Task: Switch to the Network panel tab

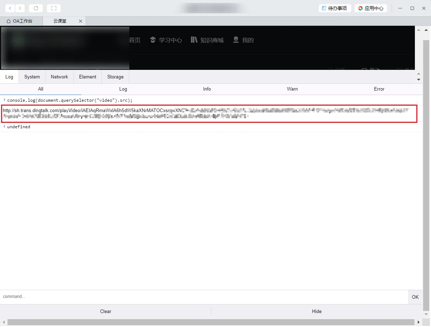Action: point(59,77)
